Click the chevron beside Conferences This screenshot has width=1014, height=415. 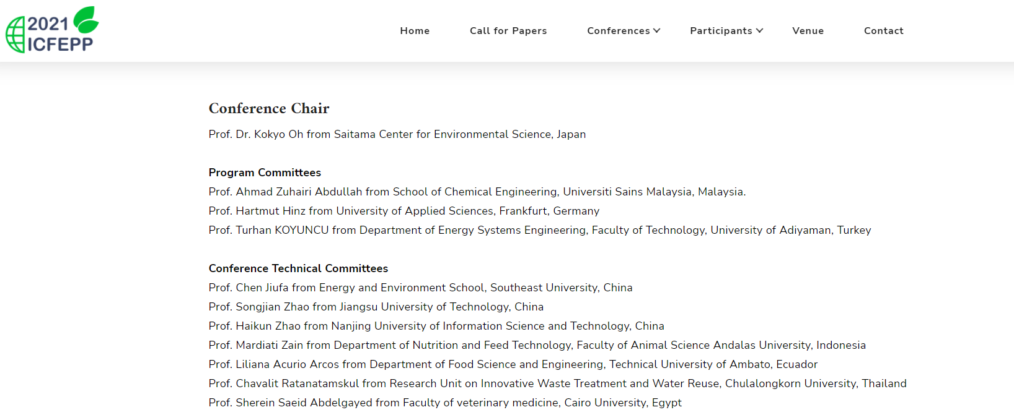pos(657,31)
